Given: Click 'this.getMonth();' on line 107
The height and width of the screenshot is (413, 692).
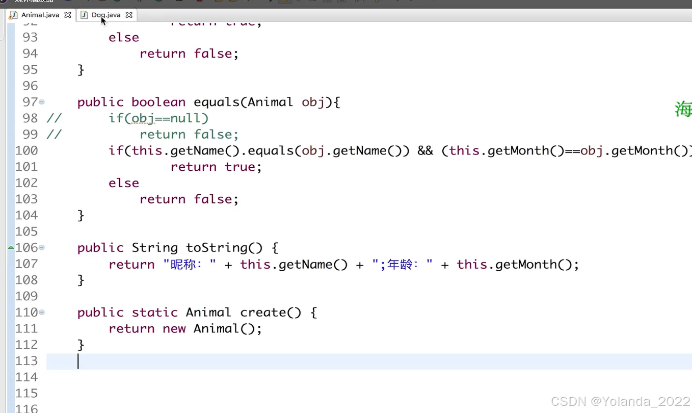Looking at the screenshot, I should click(518, 264).
